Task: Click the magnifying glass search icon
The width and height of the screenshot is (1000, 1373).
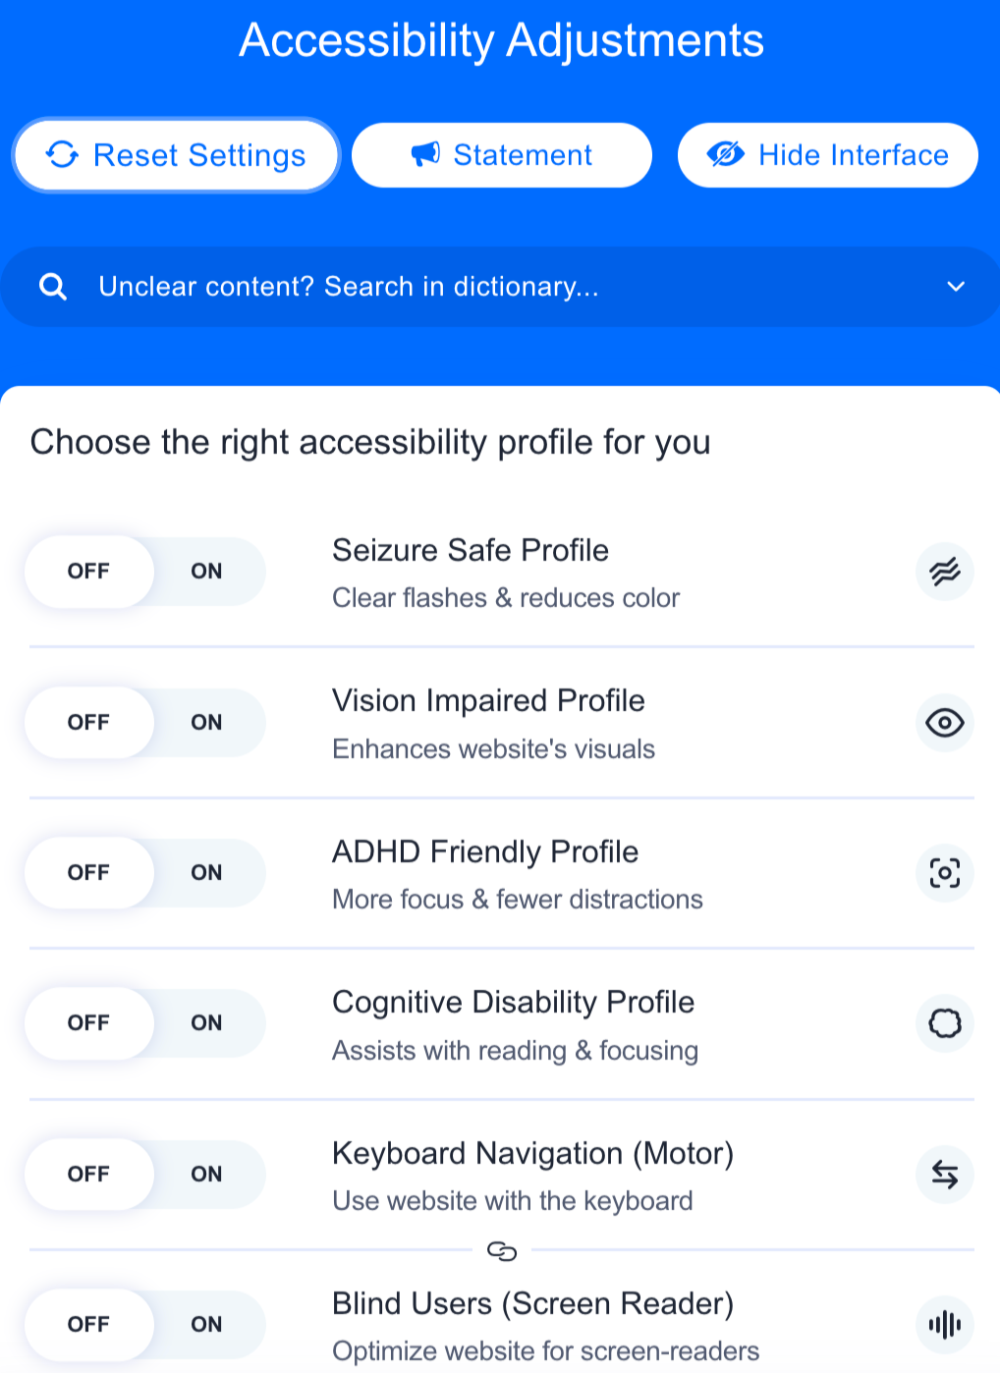Action: click(x=53, y=287)
